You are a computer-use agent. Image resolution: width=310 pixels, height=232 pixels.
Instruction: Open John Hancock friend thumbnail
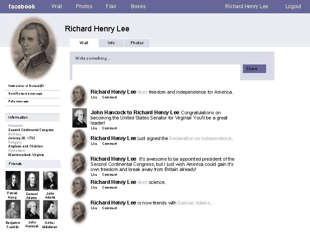click(32, 210)
